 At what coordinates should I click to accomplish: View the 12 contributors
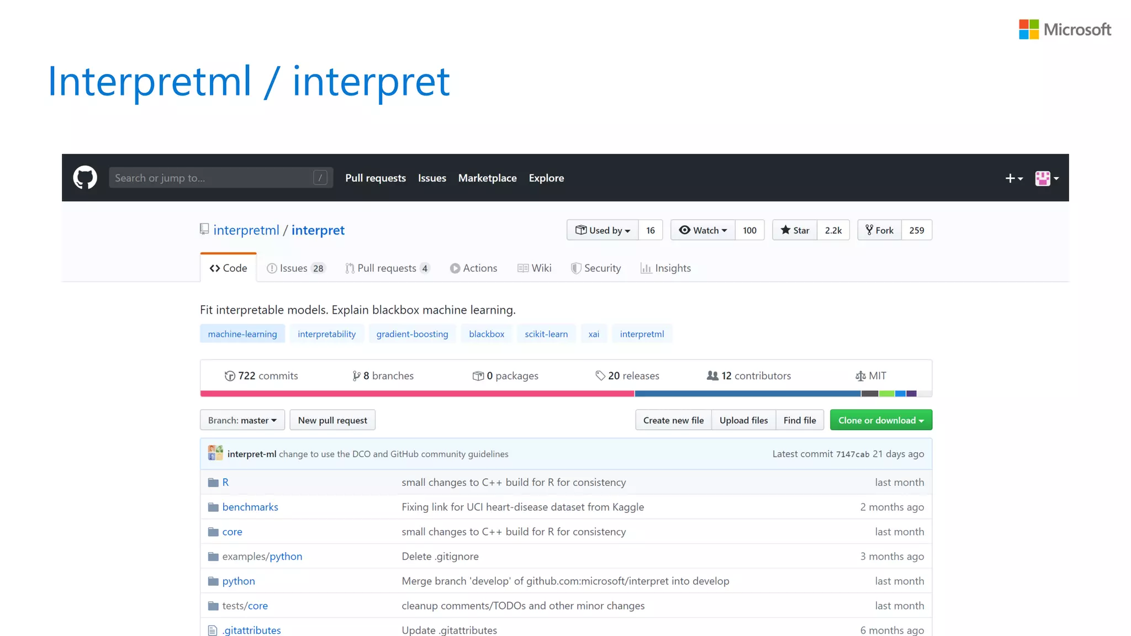pos(749,375)
